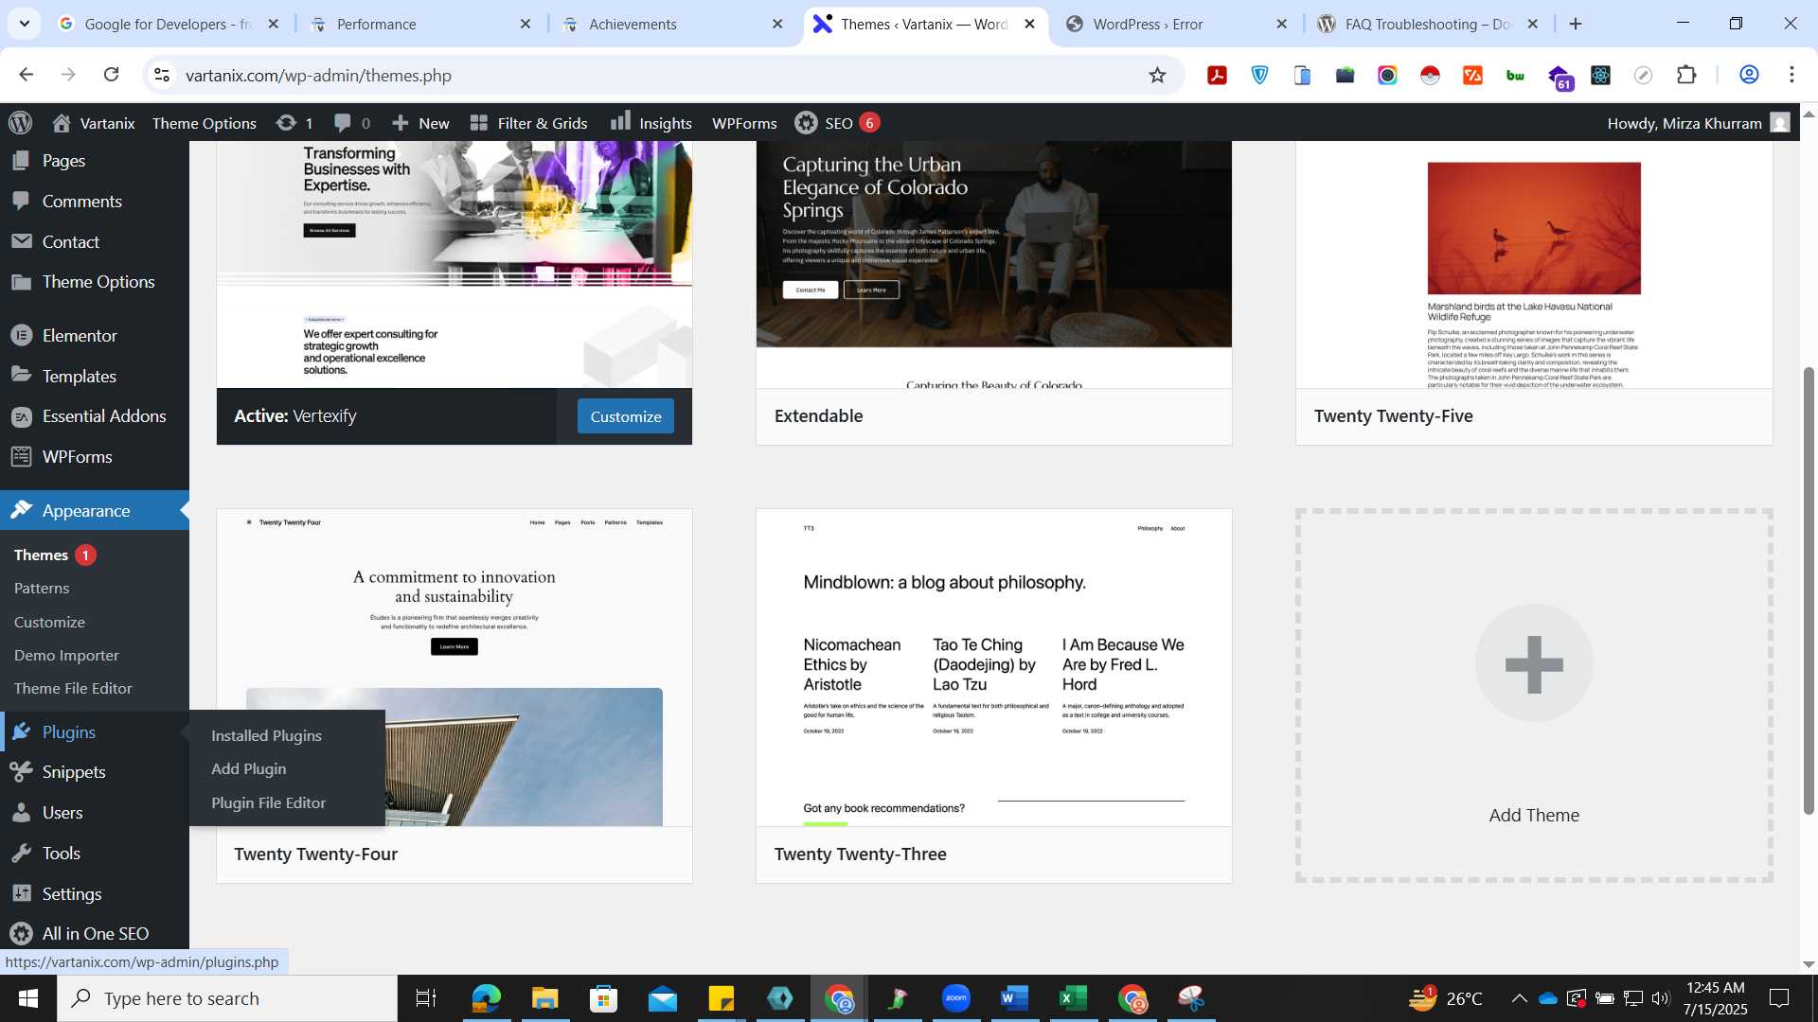1818x1022 pixels.
Task: Open the Chrome profile icon
Action: (x=1749, y=75)
